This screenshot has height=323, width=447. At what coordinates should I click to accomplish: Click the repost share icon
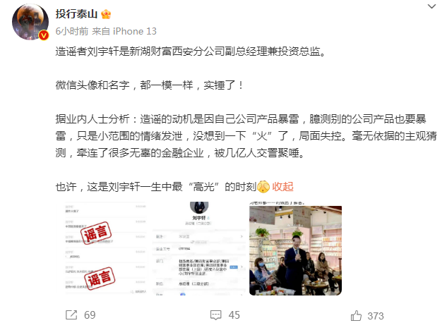[71, 315]
